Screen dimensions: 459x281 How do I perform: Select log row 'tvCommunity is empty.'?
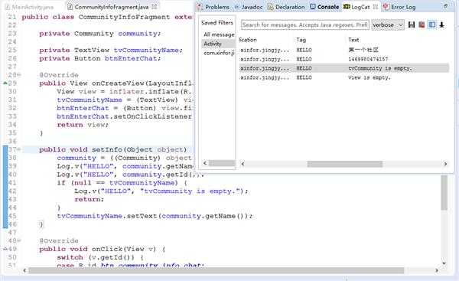[343, 68]
